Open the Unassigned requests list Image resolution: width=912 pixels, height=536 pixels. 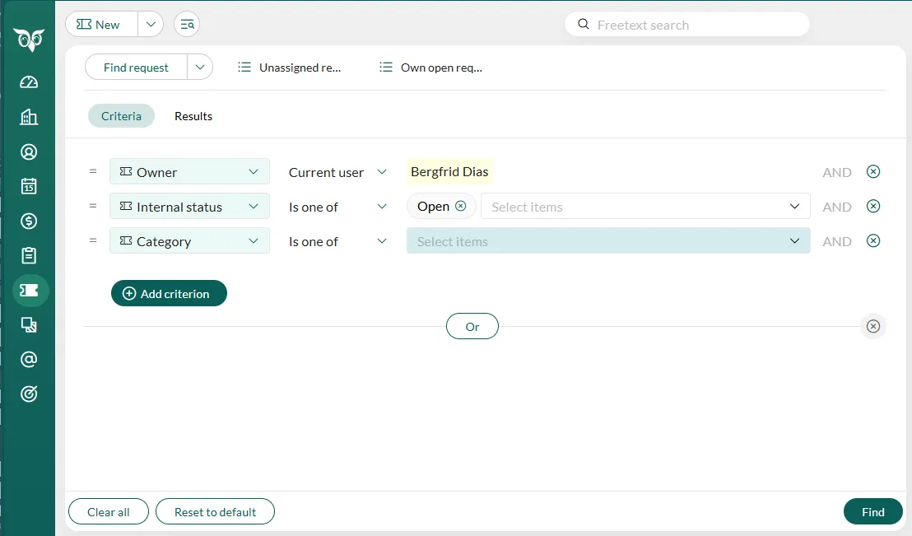290,68
